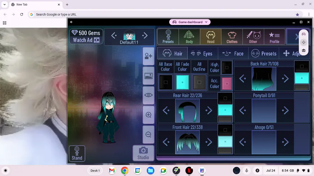Change the Stand pose

tap(77, 153)
